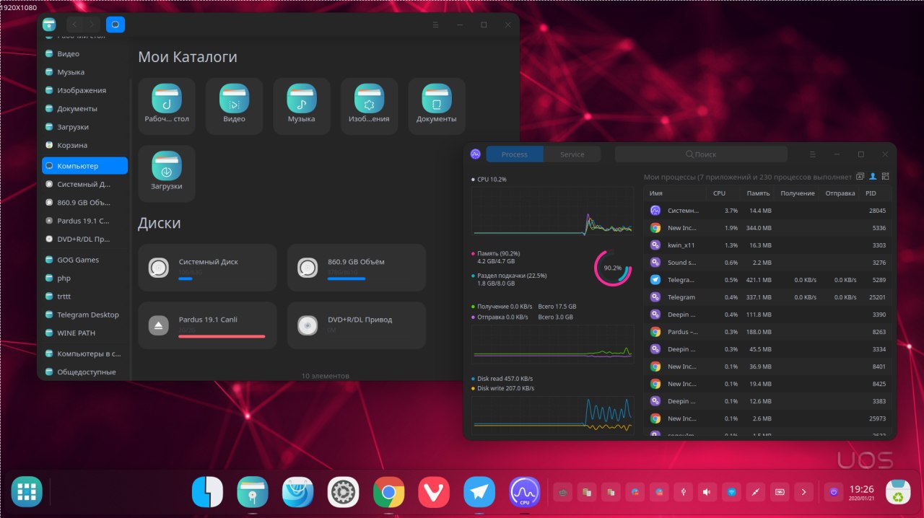Open the launcher grid in the dock

(x=27, y=492)
